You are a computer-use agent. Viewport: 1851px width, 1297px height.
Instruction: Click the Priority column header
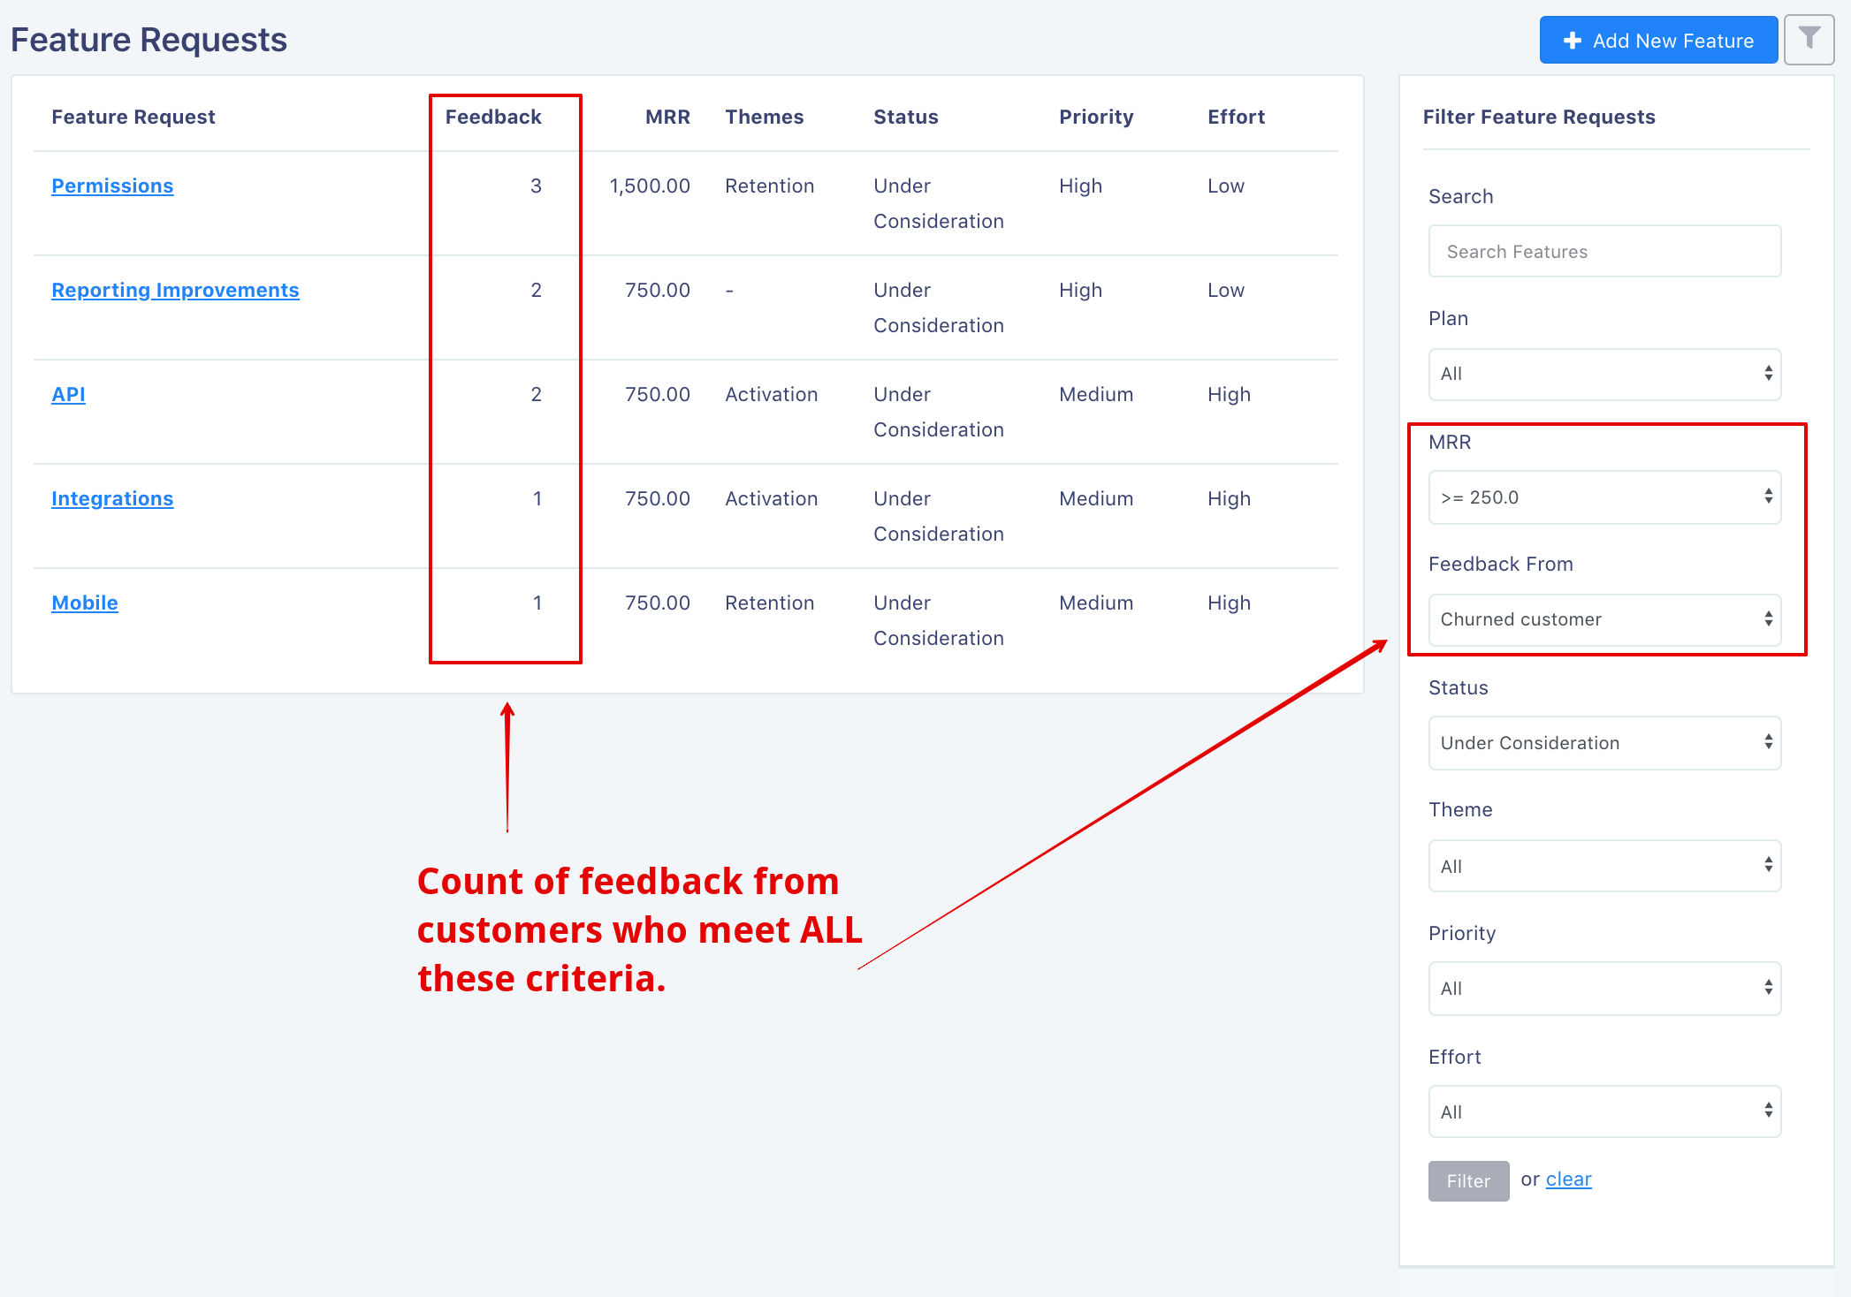[1096, 117]
